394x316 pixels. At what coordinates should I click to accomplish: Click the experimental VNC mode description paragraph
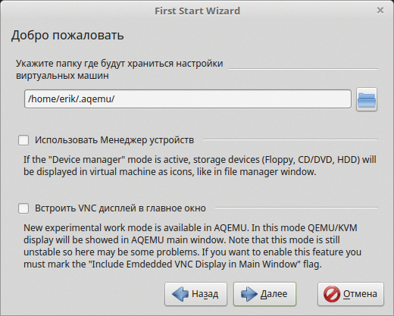click(192, 246)
